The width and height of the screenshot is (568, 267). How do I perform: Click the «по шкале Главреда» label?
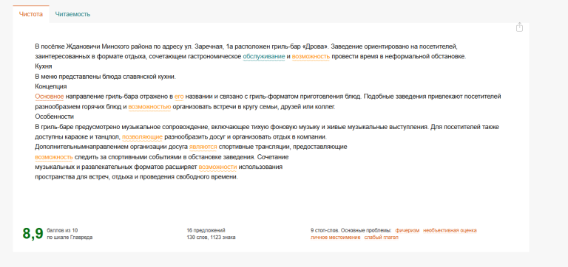click(x=70, y=237)
